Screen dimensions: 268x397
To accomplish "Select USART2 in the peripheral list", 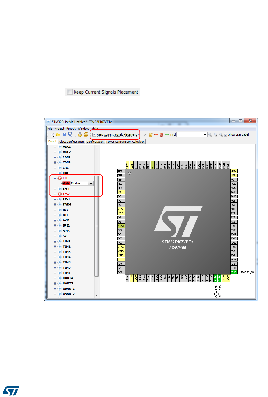I will click(69, 294).
